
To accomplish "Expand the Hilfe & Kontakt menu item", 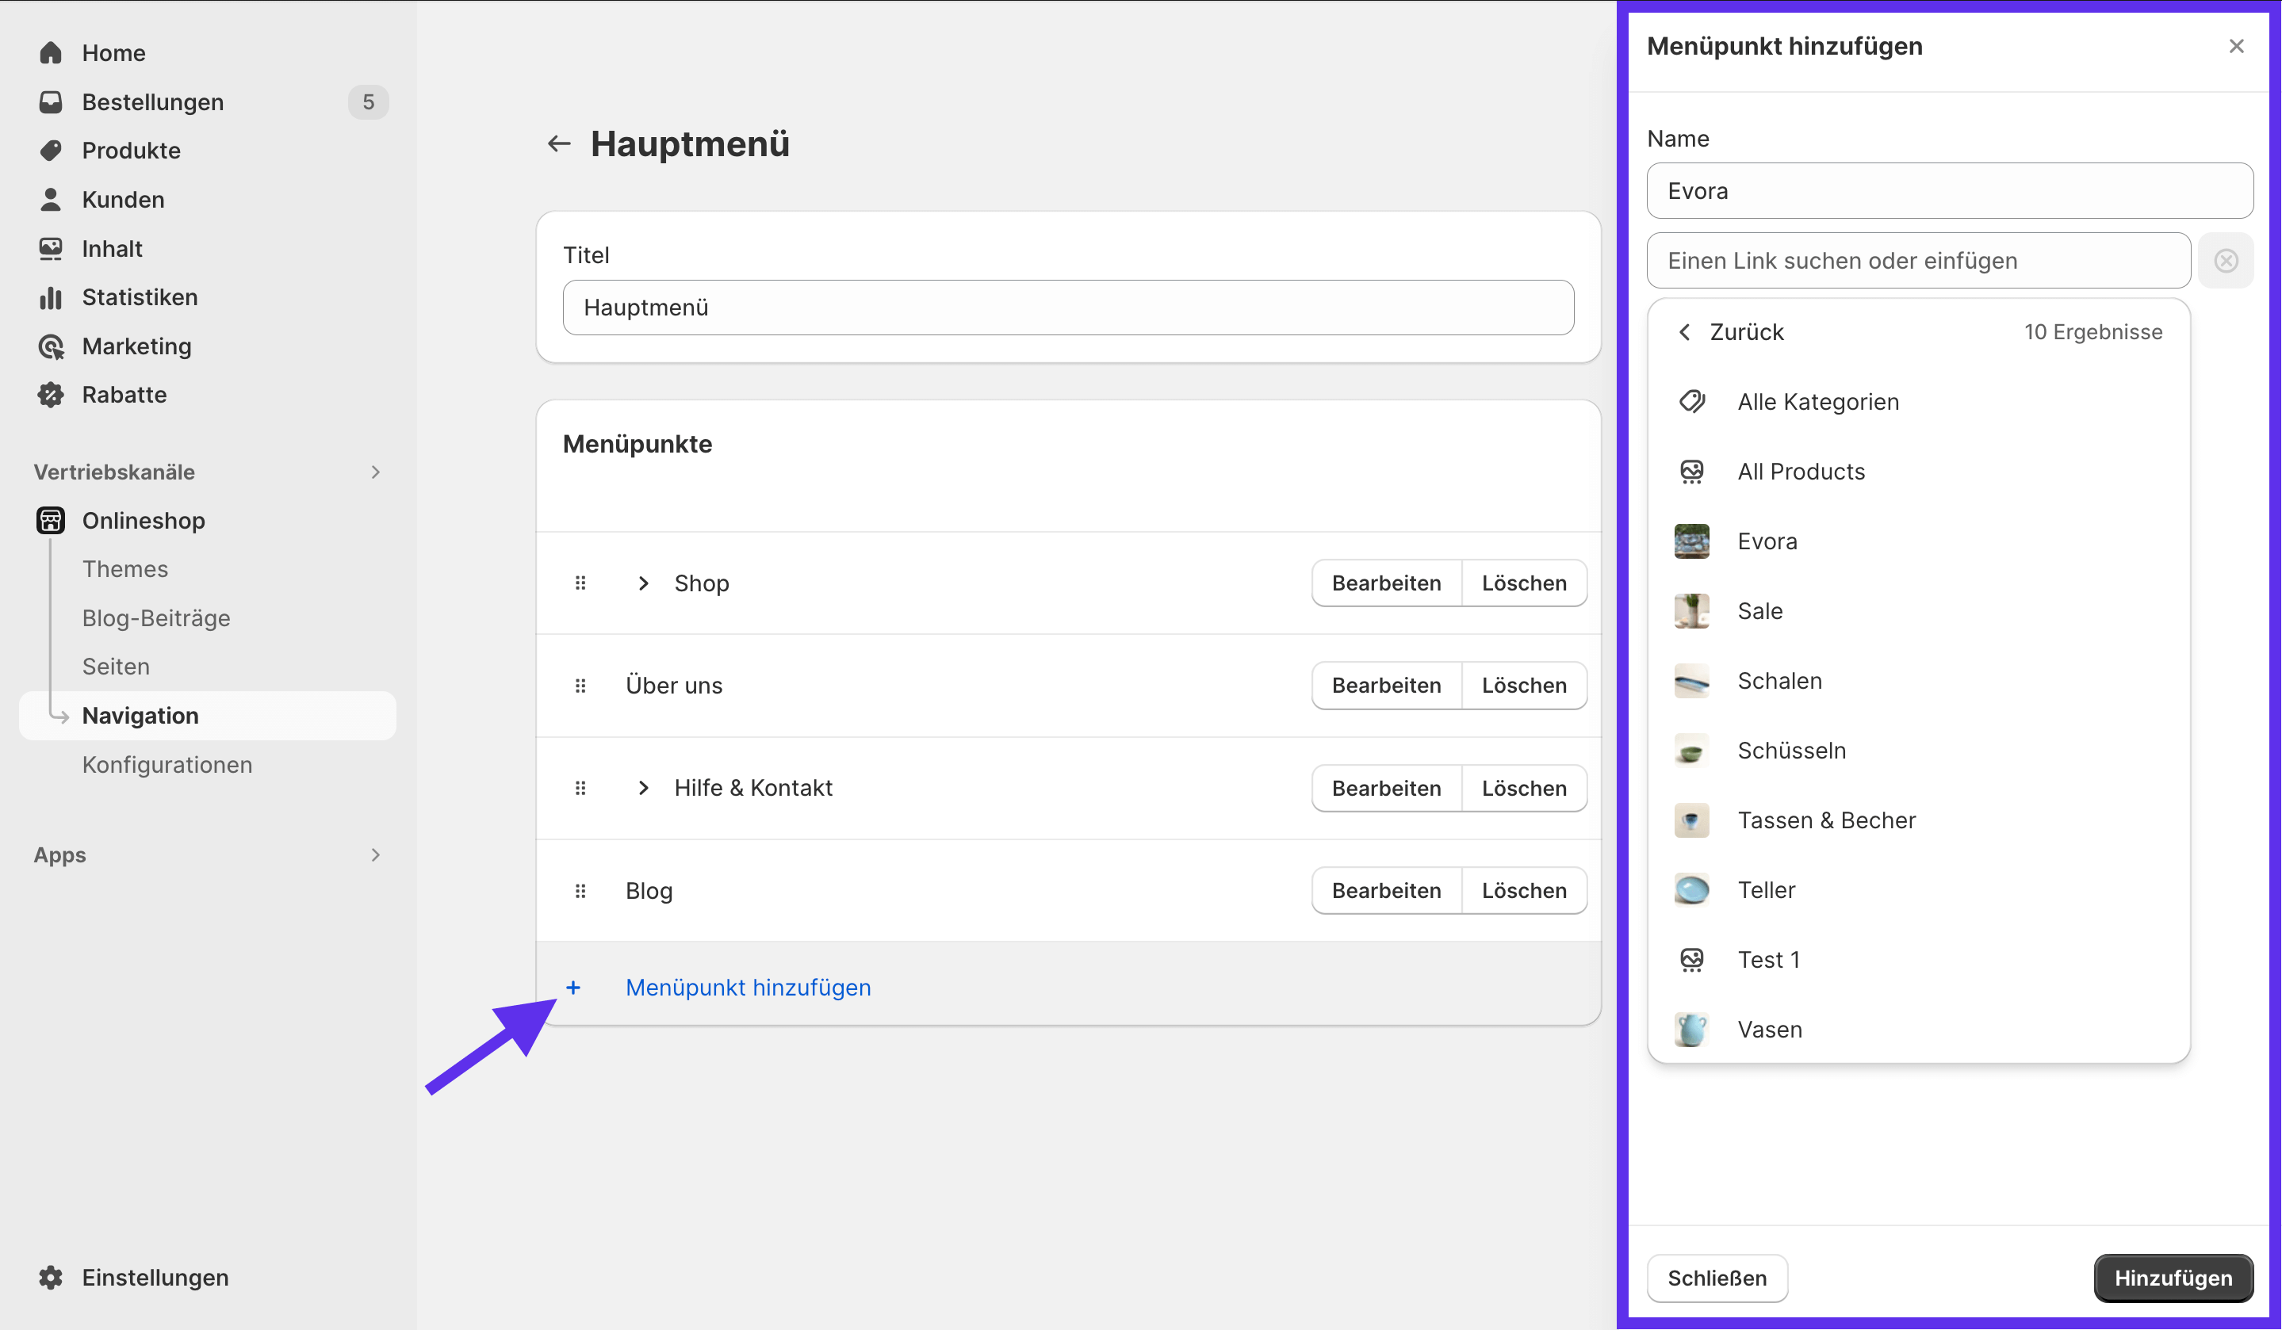I will [x=643, y=788].
